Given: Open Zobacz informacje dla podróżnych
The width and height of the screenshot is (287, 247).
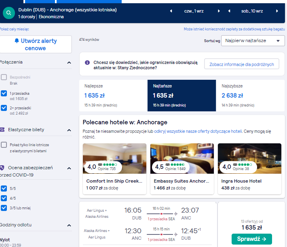Looking at the screenshot, I should [x=242, y=64].
